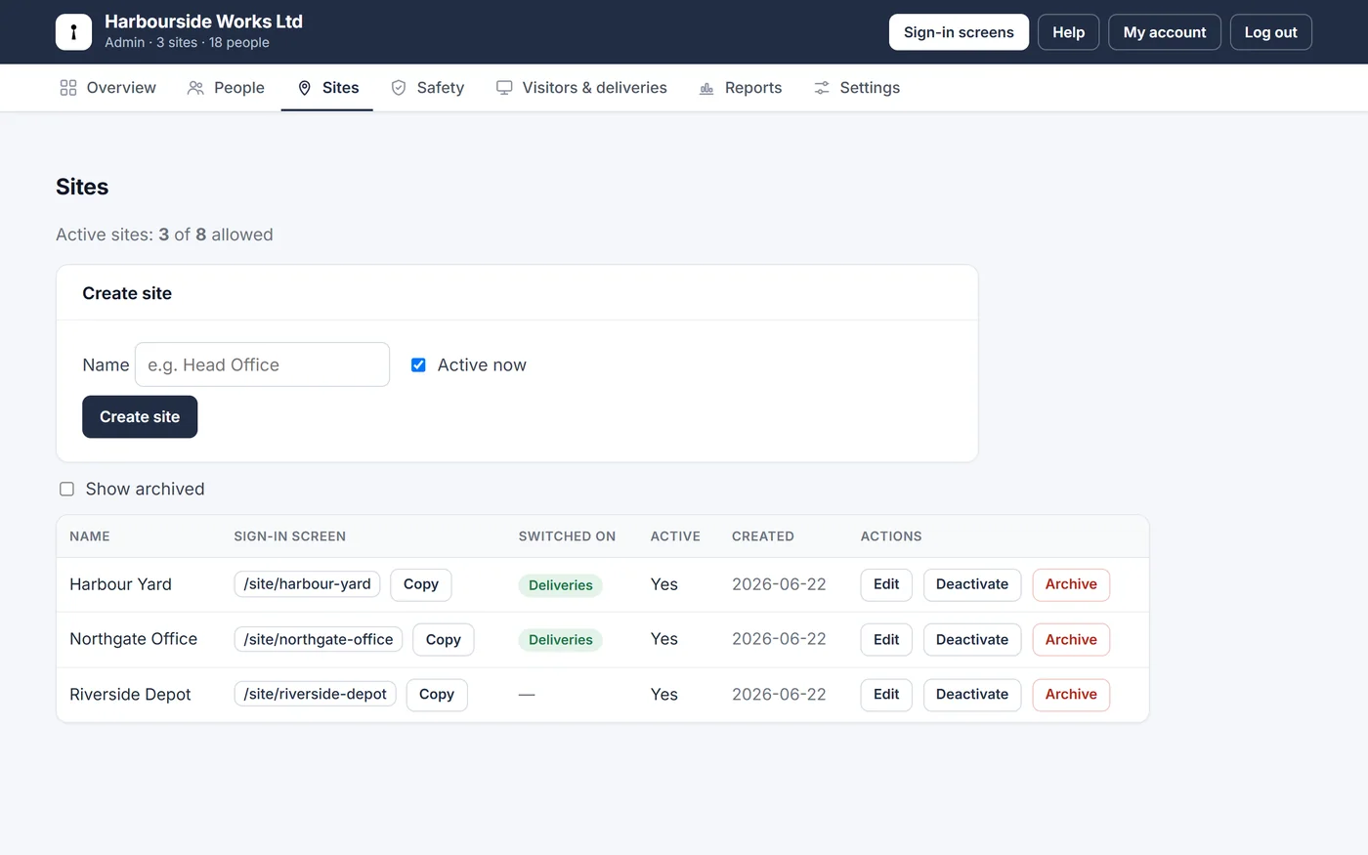Edit the Northgate Office site
The height and width of the screenshot is (855, 1368).
pos(886,640)
